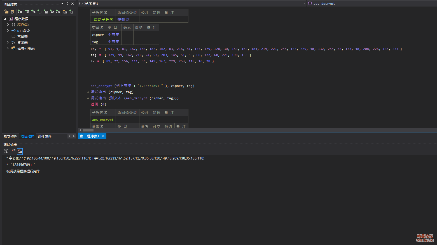Click the add class module icon with arrows

(x=33, y=11)
